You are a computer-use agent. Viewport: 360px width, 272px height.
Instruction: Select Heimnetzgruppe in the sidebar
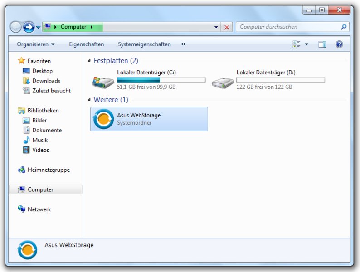49,170
